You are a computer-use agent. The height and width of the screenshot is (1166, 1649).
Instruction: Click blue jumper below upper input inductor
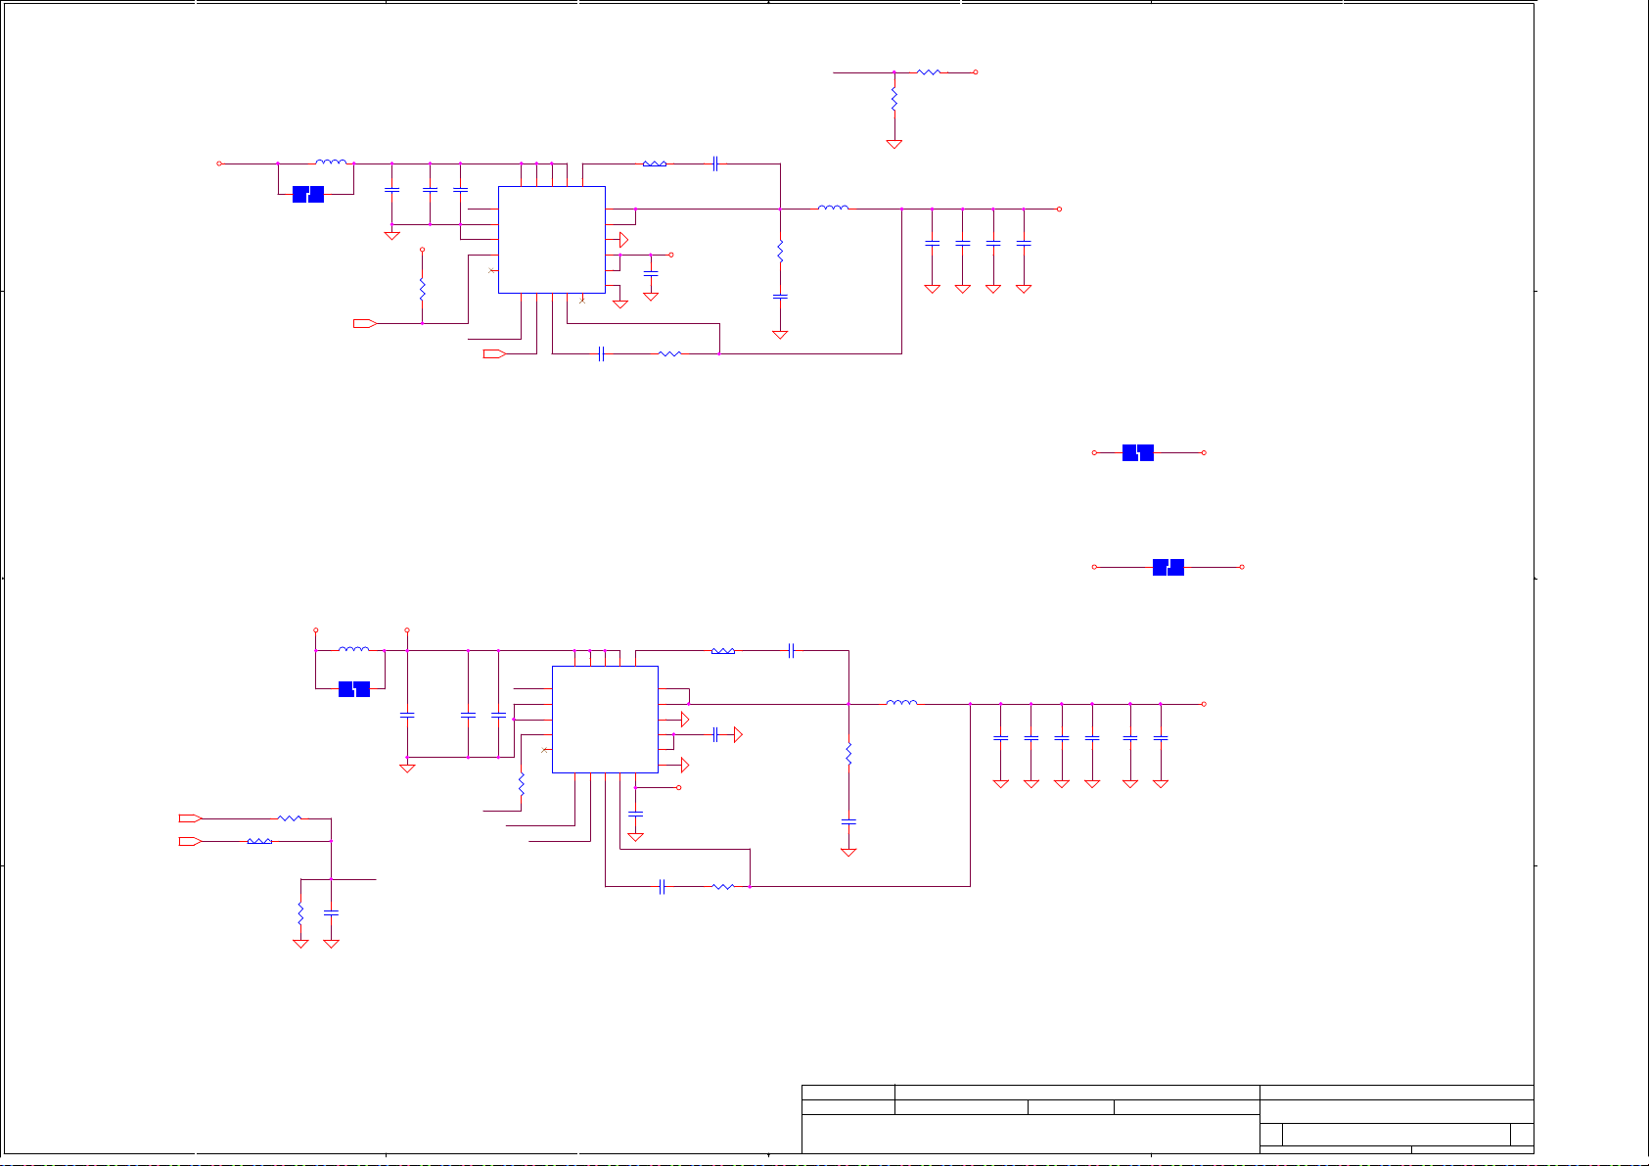click(x=308, y=194)
